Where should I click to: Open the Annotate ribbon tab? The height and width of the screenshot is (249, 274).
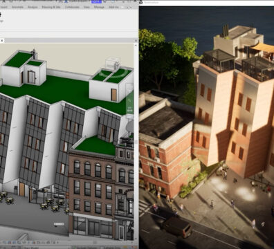[17, 7]
